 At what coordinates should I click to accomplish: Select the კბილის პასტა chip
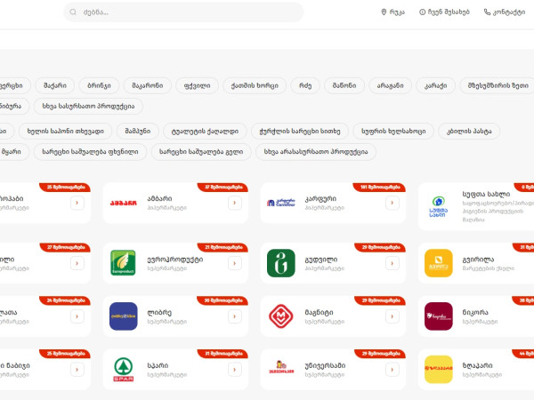click(469, 131)
